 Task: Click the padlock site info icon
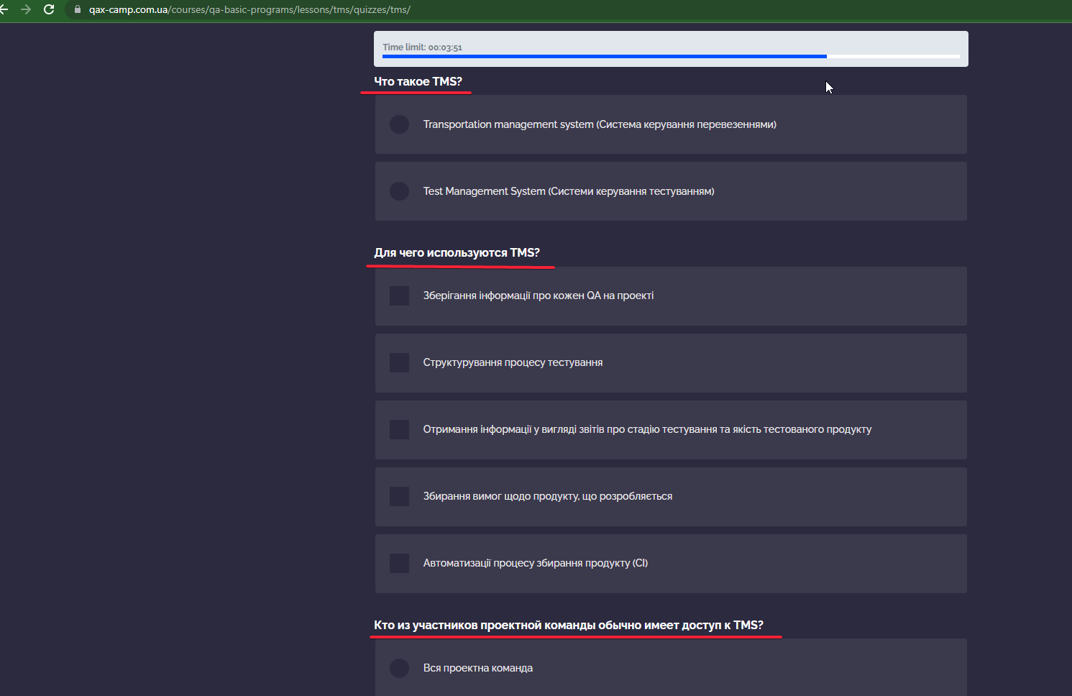(x=78, y=9)
